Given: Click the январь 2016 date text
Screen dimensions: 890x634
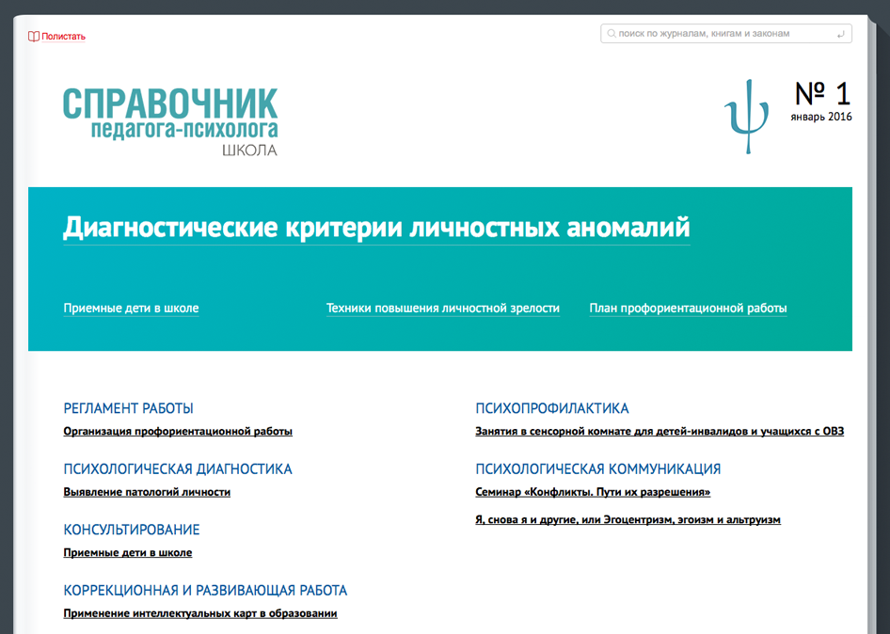Looking at the screenshot, I should pyautogui.click(x=821, y=117).
